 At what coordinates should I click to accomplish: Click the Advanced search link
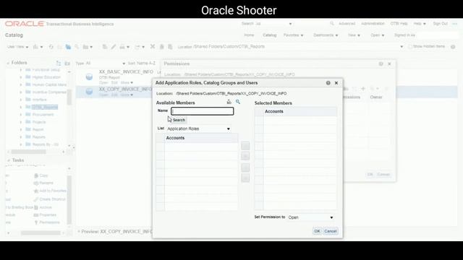347,24
